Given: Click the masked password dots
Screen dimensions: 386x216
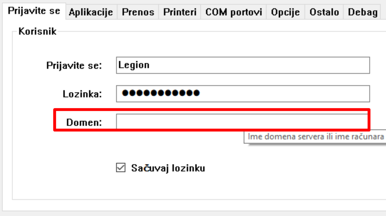Looking at the screenshot, I should [x=160, y=93].
